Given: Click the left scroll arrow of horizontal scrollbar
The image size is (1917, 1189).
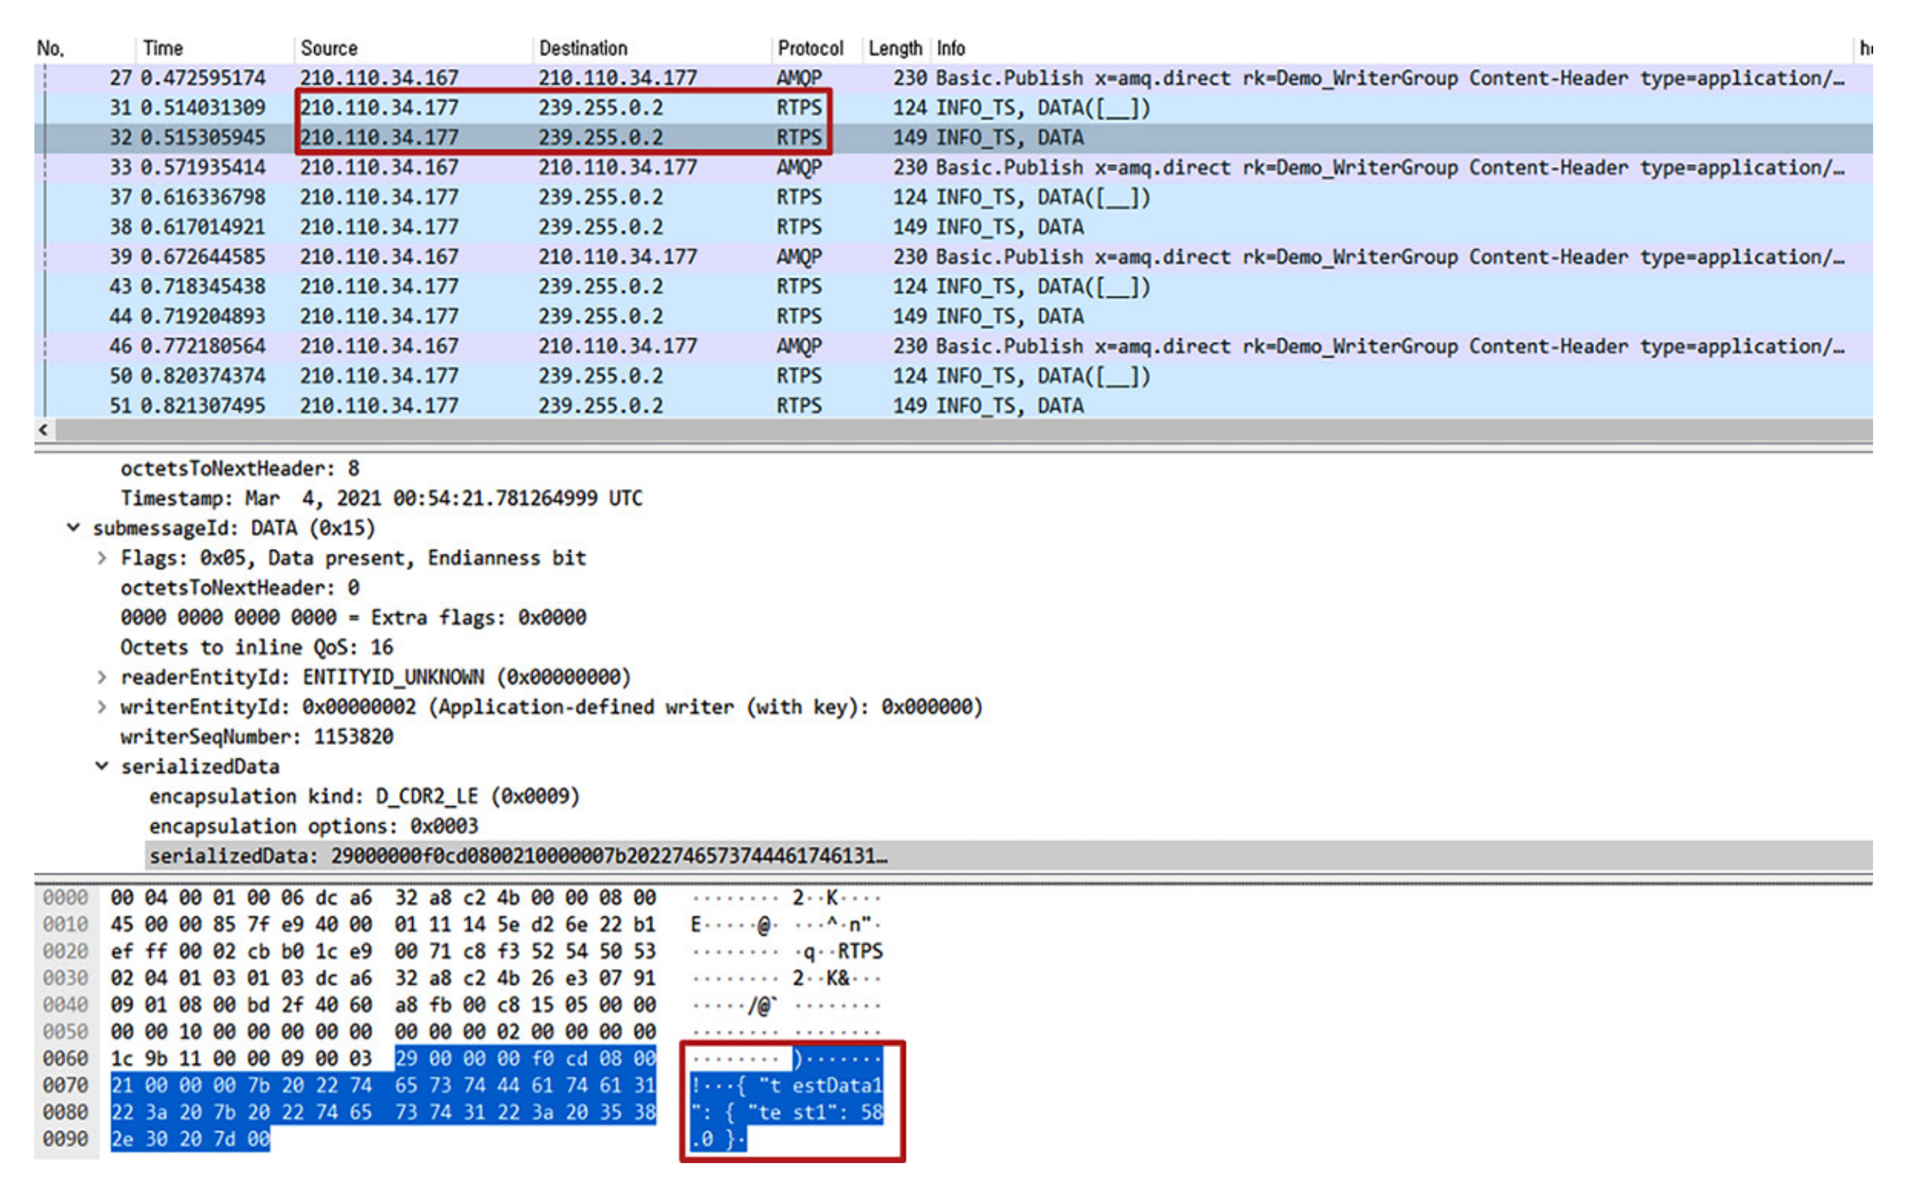Looking at the screenshot, I should [x=44, y=430].
